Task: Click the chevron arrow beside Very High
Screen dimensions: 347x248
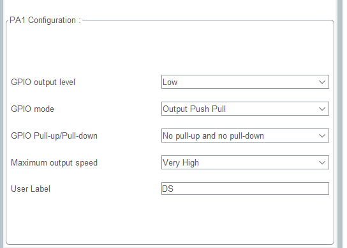Action: click(322, 162)
